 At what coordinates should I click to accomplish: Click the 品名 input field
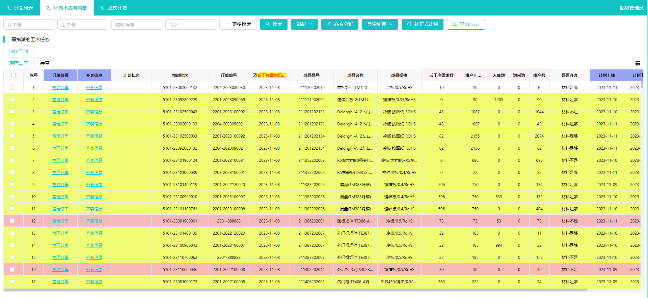coord(191,24)
